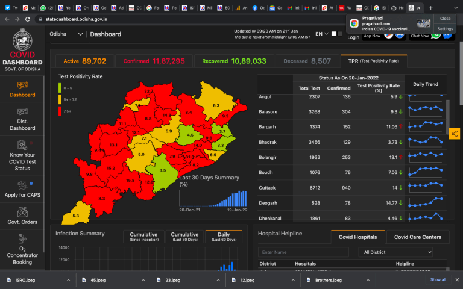Screen dimensions: 463x289
Task: Switch to the white light theme square
Action: pyautogui.click(x=333, y=34)
